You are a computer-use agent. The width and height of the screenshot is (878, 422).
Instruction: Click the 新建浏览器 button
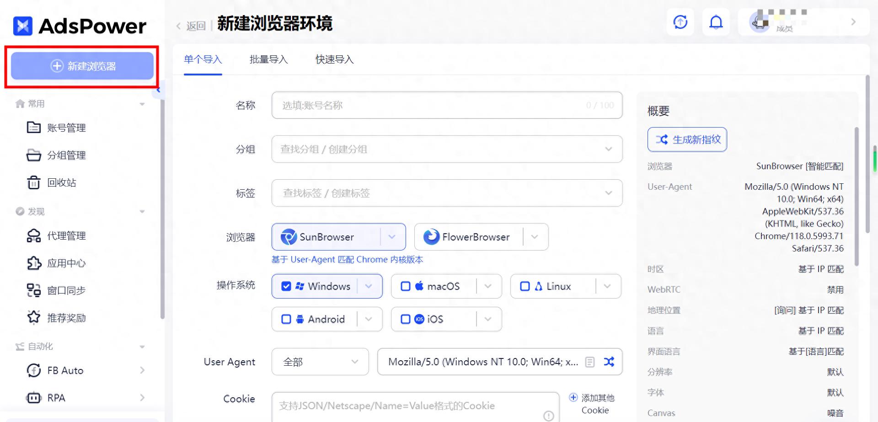click(x=82, y=65)
